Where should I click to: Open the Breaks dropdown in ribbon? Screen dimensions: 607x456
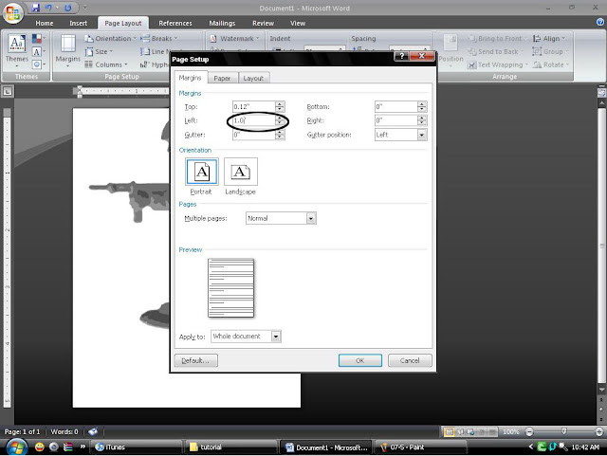tap(159, 38)
